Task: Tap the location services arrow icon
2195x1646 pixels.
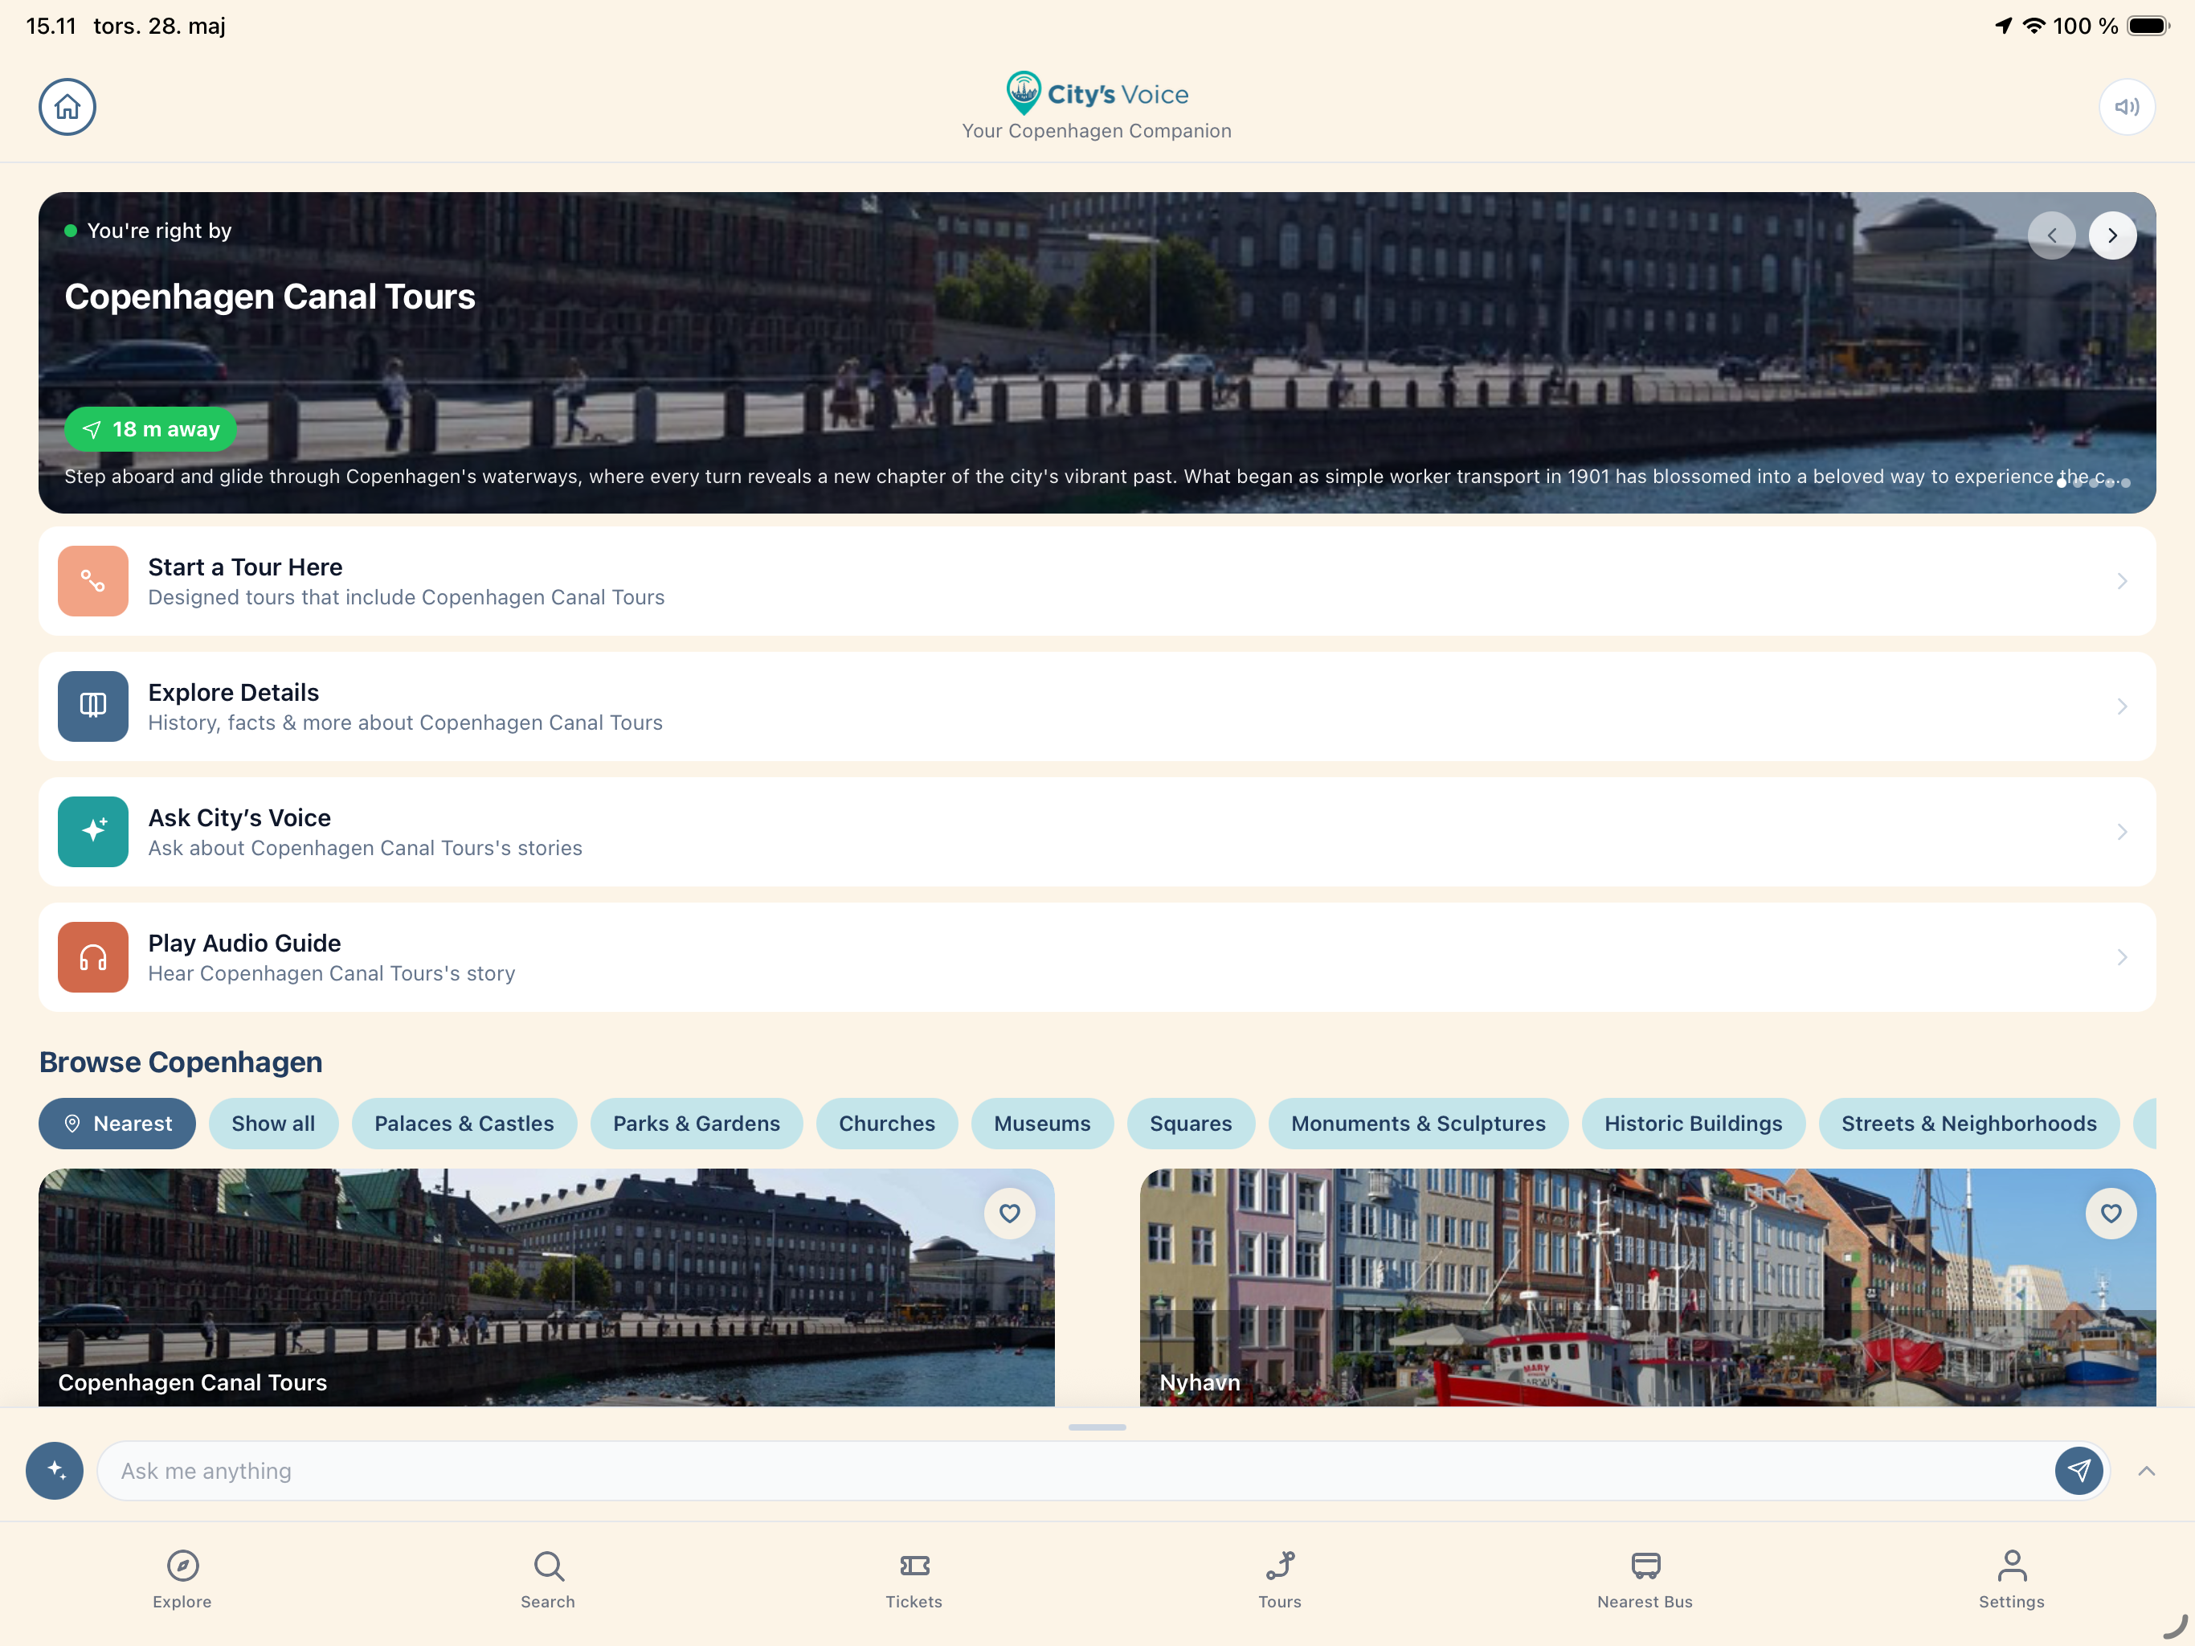Action: [x=2004, y=26]
